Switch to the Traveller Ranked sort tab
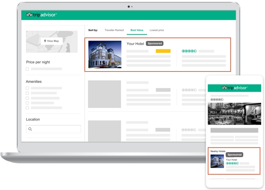The width and height of the screenshot is (265, 190). 114,30
